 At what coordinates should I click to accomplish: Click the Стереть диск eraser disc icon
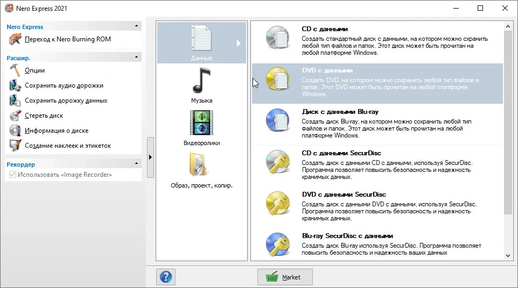click(15, 116)
